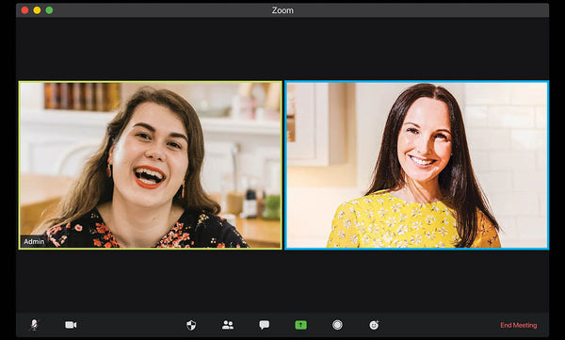Open Reactions smiley icon
565x340 pixels.
coord(374,325)
